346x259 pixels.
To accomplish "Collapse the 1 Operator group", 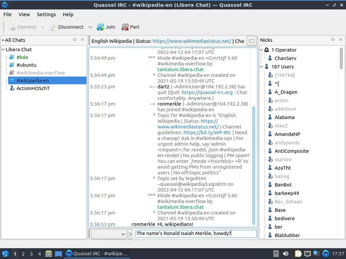I will click(262, 50).
